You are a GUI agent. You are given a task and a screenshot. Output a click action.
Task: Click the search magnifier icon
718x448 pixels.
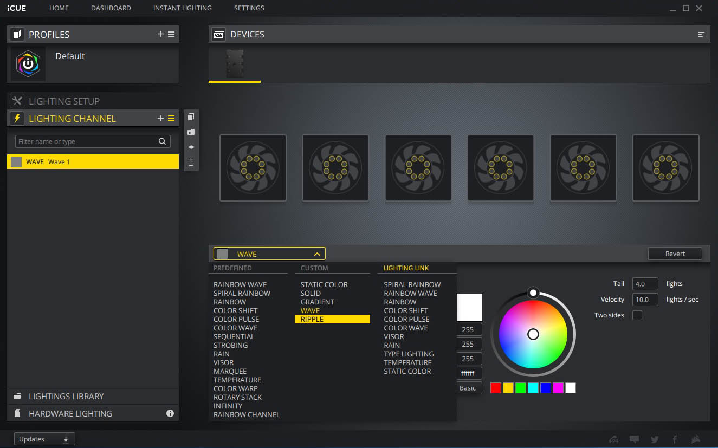pyautogui.click(x=162, y=141)
